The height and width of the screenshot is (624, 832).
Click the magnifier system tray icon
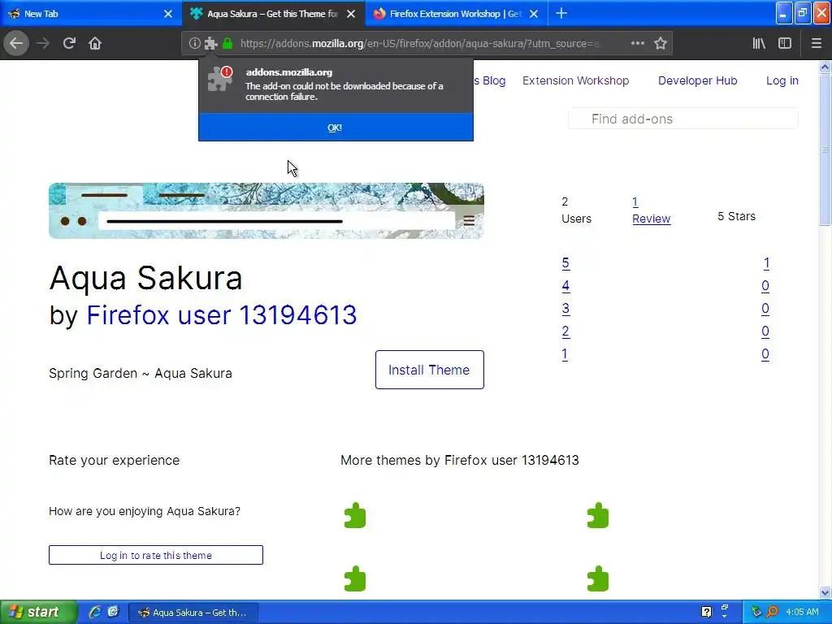772,613
